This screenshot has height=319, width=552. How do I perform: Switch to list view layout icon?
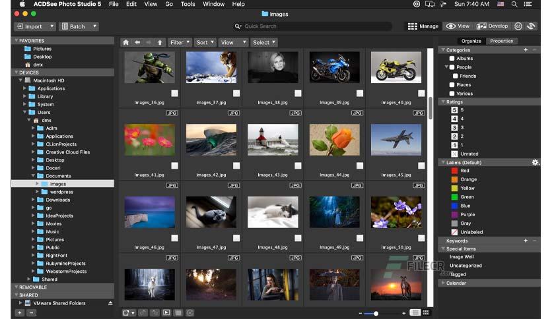point(415,312)
